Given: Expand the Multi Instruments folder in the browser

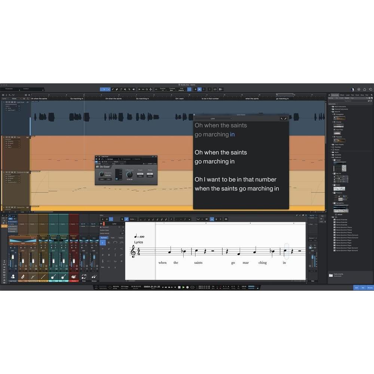Looking at the screenshot, I should pyautogui.click(x=331, y=107).
